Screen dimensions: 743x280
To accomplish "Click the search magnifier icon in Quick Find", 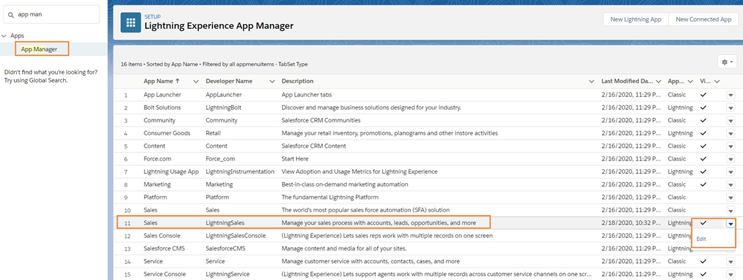I will click(x=11, y=15).
